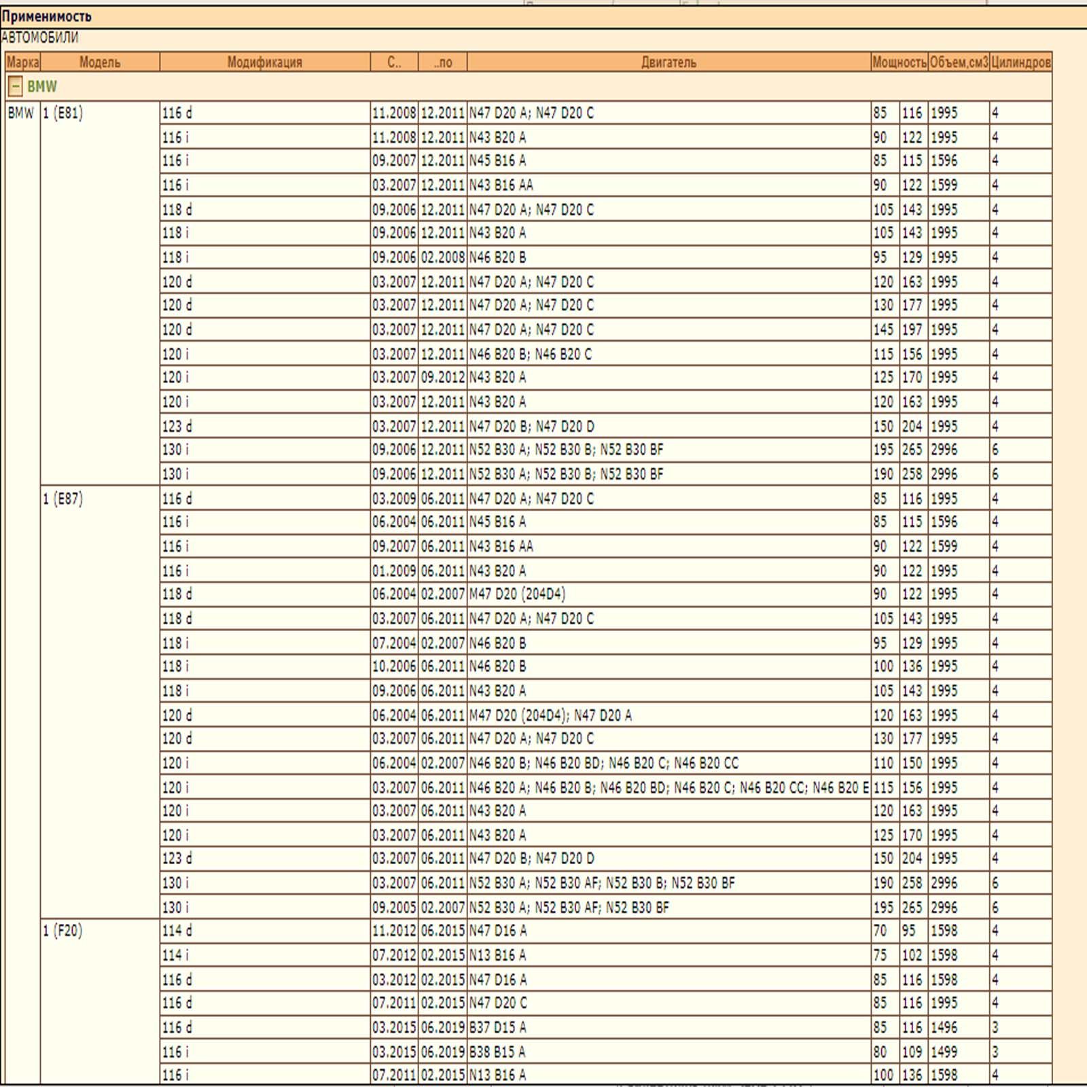
Task: Sort by the Модель column header
Action: tap(100, 63)
